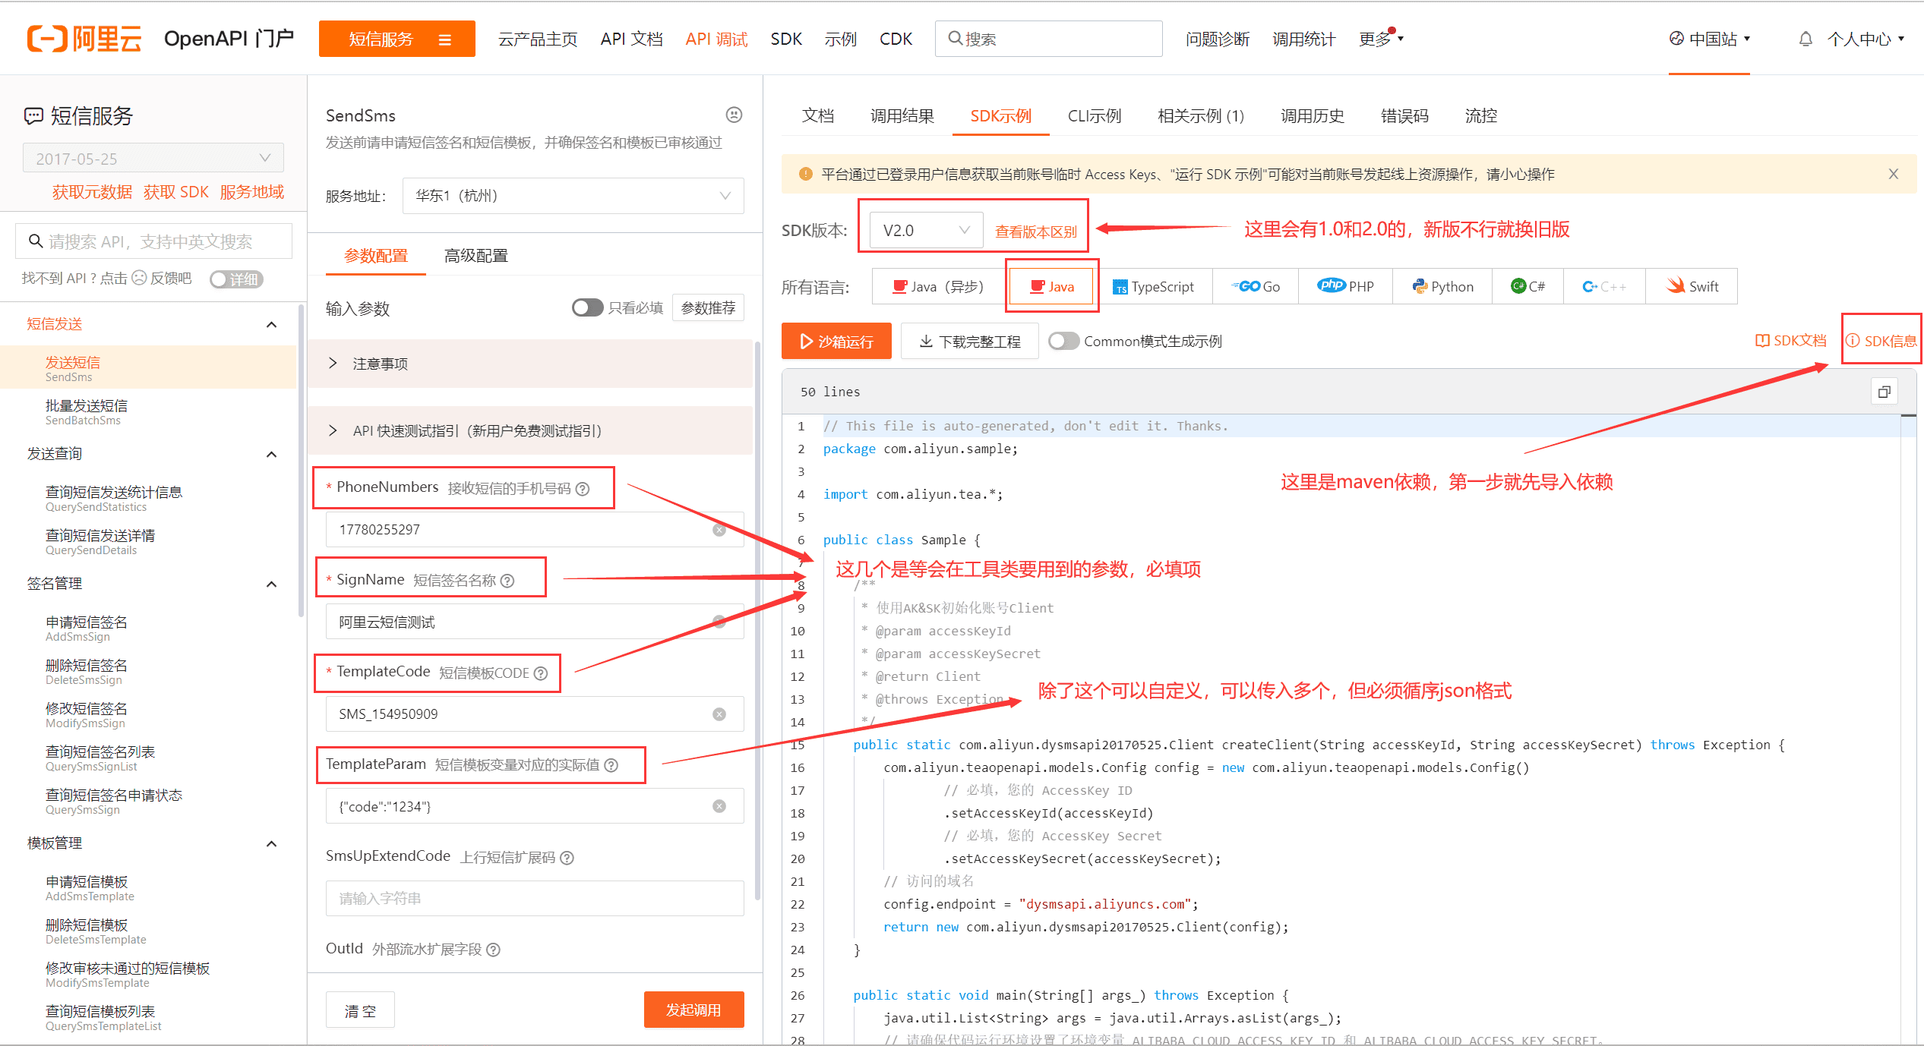
Task: Clear the PhoneNumbers field value
Action: 719,530
